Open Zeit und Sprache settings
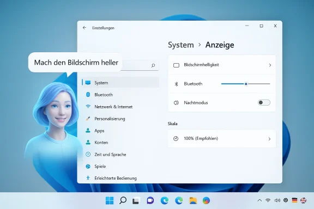Screen dimensions: 314x209 (x=120, y=155)
